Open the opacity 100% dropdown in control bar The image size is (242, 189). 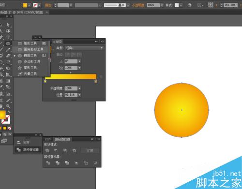click(162, 5)
